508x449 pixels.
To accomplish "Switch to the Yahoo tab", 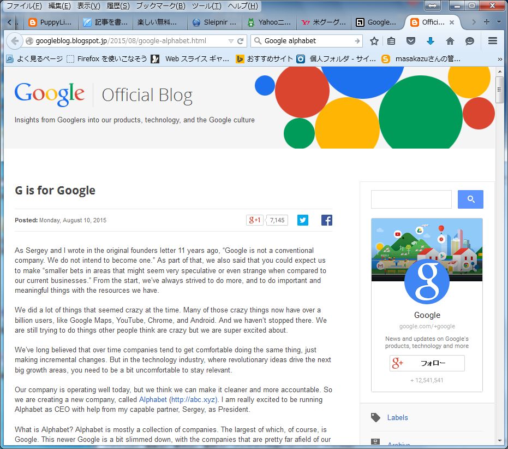I will click(x=269, y=22).
